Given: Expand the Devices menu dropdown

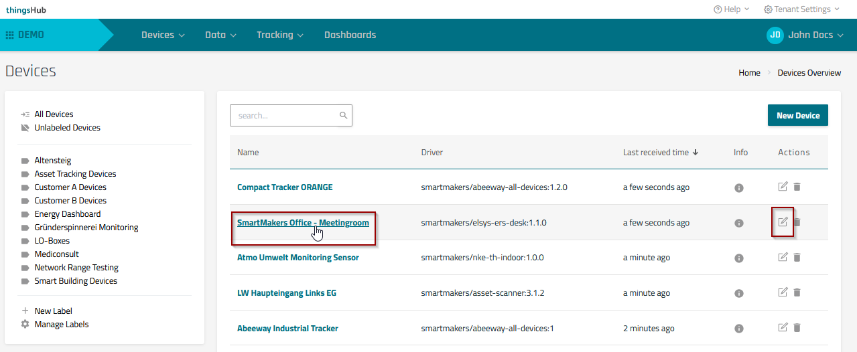Looking at the screenshot, I should (x=163, y=35).
